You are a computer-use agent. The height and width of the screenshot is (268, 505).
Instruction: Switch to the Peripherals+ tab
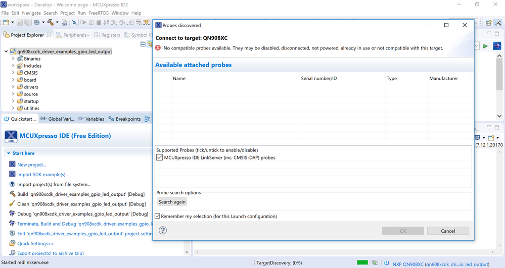73,35
